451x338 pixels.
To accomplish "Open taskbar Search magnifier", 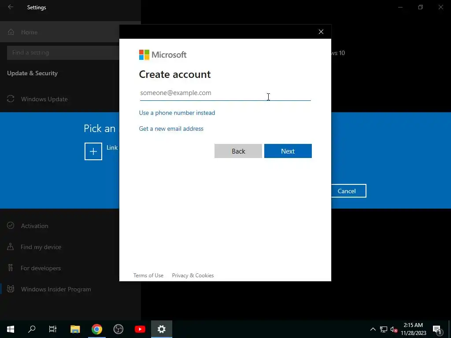I will point(32,329).
